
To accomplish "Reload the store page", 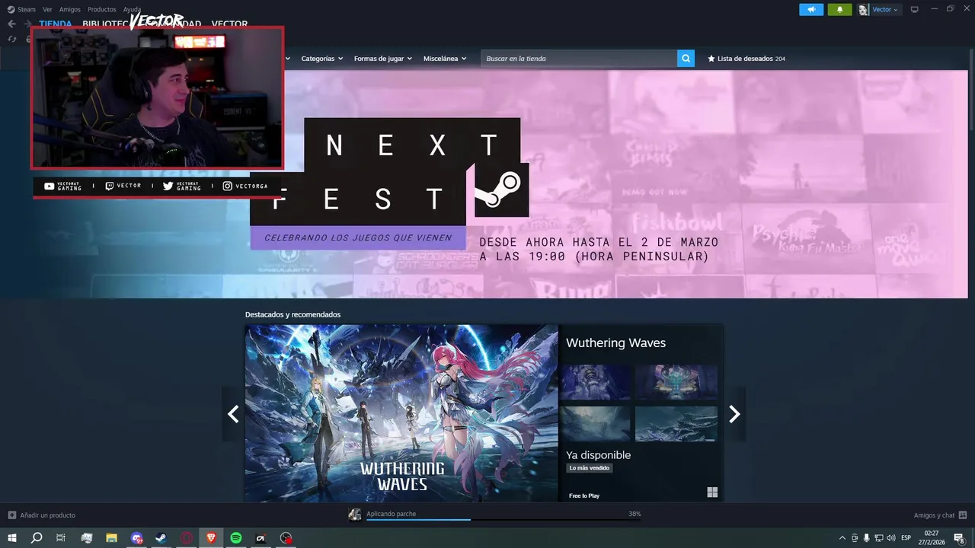I will [11, 39].
